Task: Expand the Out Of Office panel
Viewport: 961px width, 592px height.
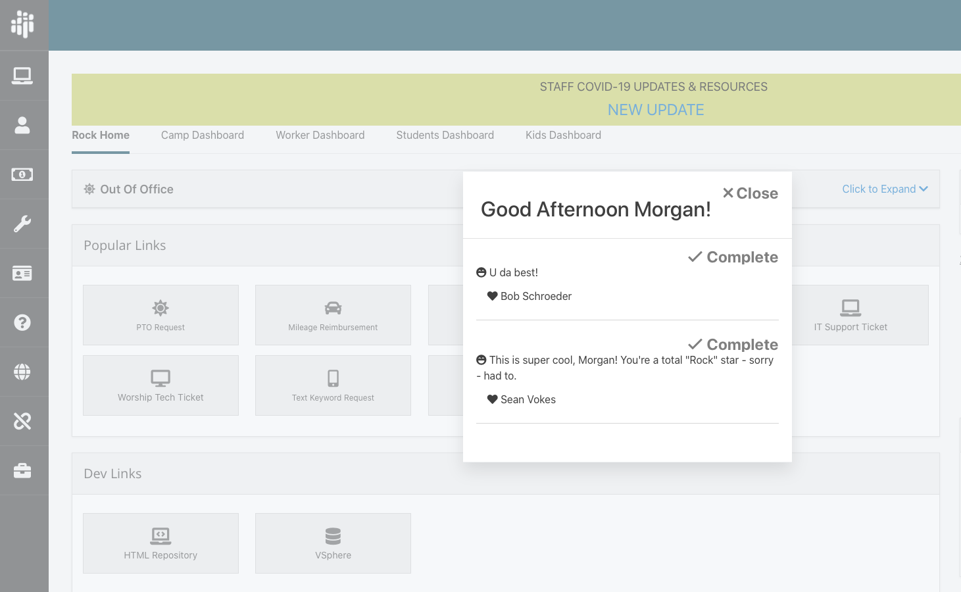Action: pyautogui.click(x=885, y=189)
